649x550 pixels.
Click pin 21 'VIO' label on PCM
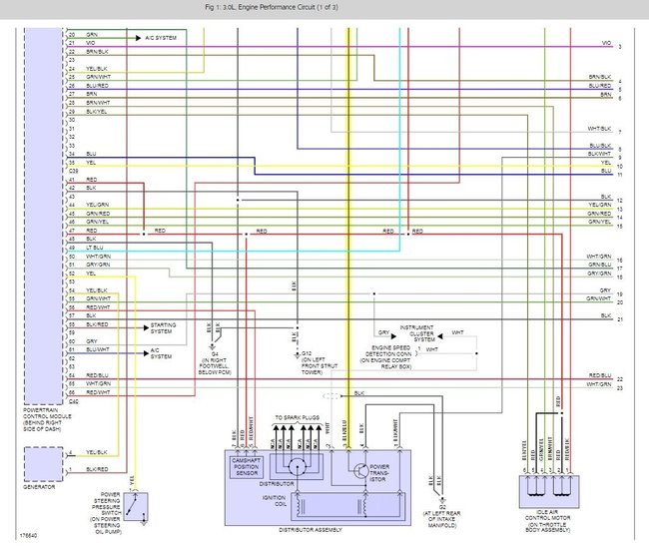coord(91,43)
